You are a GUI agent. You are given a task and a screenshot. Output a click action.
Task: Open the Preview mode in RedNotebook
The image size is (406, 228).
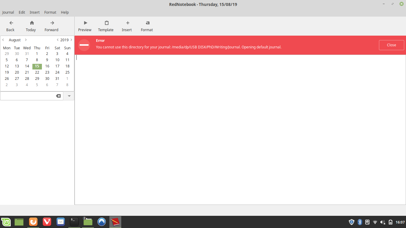(x=85, y=26)
